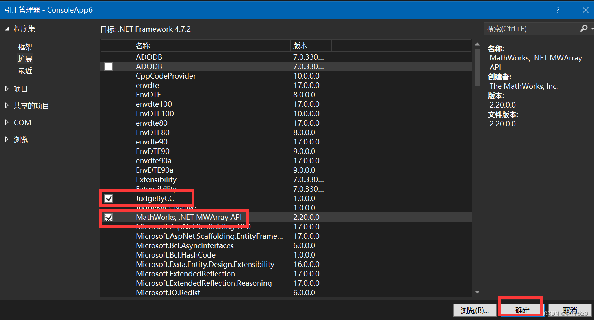This screenshot has width=594, height=320.
Task: Click the search magnifier icon
Action: point(584,29)
